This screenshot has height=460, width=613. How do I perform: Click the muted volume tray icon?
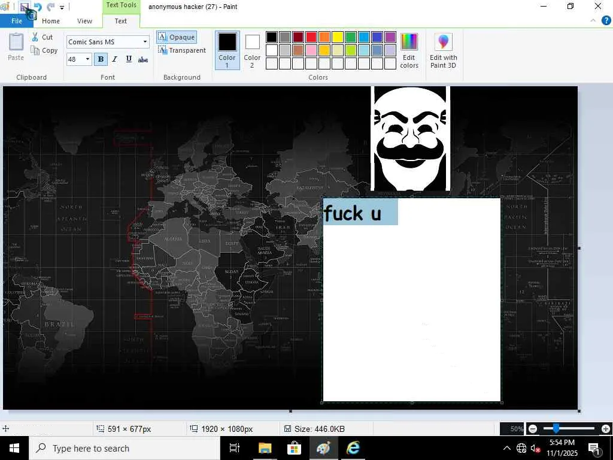click(x=535, y=448)
